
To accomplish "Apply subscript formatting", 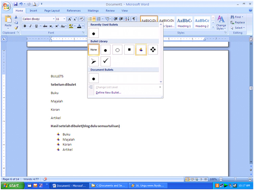I will [51, 26].
